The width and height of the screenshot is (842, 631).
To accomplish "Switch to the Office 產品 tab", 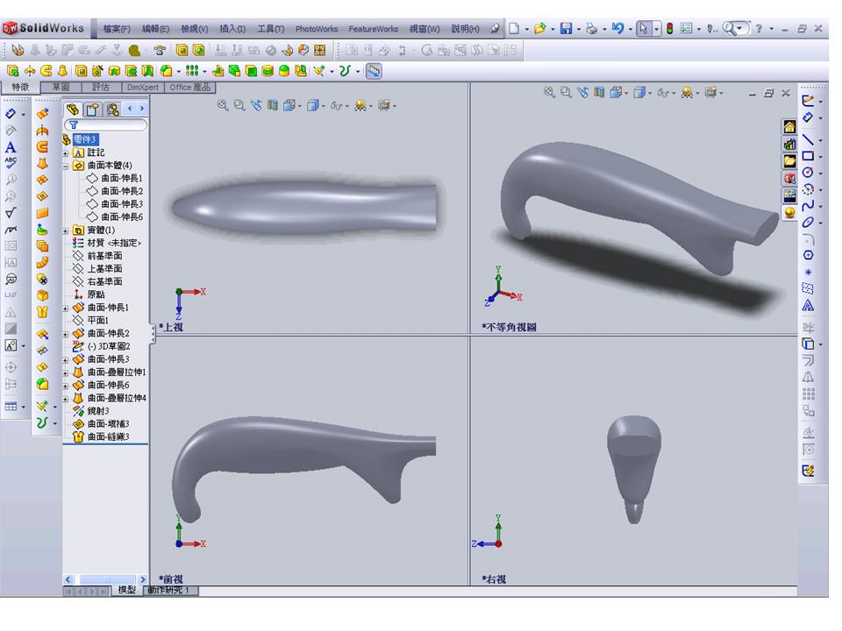I will click(189, 87).
